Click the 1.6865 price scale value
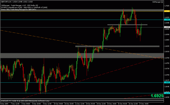 pyautogui.click(x=167, y=40)
